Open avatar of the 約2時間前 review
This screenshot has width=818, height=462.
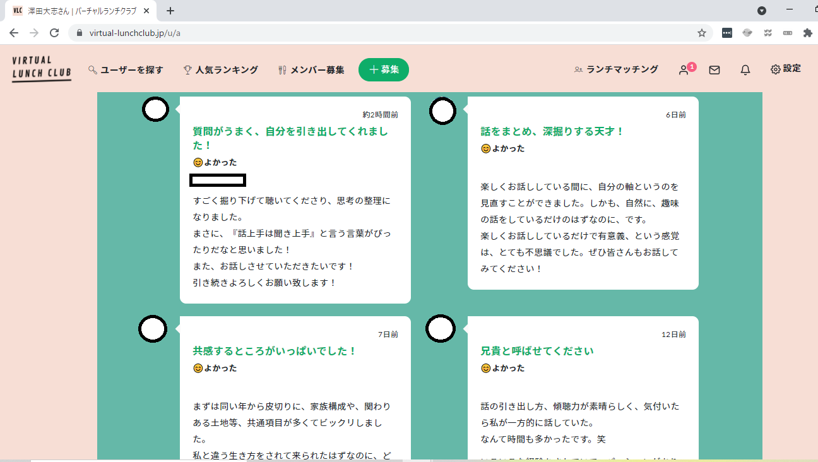[155, 110]
